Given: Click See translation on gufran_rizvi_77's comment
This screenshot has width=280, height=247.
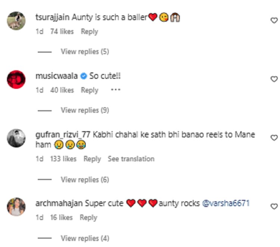Looking at the screenshot, I should coord(131,159).
